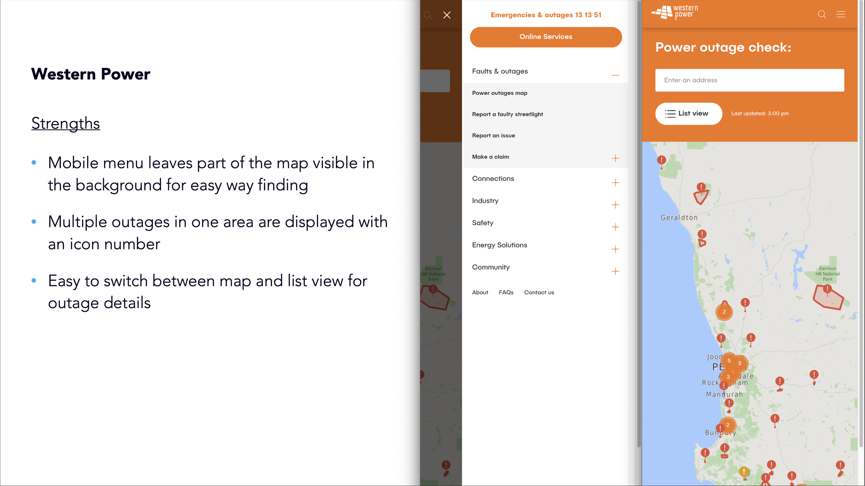The height and width of the screenshot is (486, 865).
Task: Expand the Energy Solutions section
Action: pos(615,249)
